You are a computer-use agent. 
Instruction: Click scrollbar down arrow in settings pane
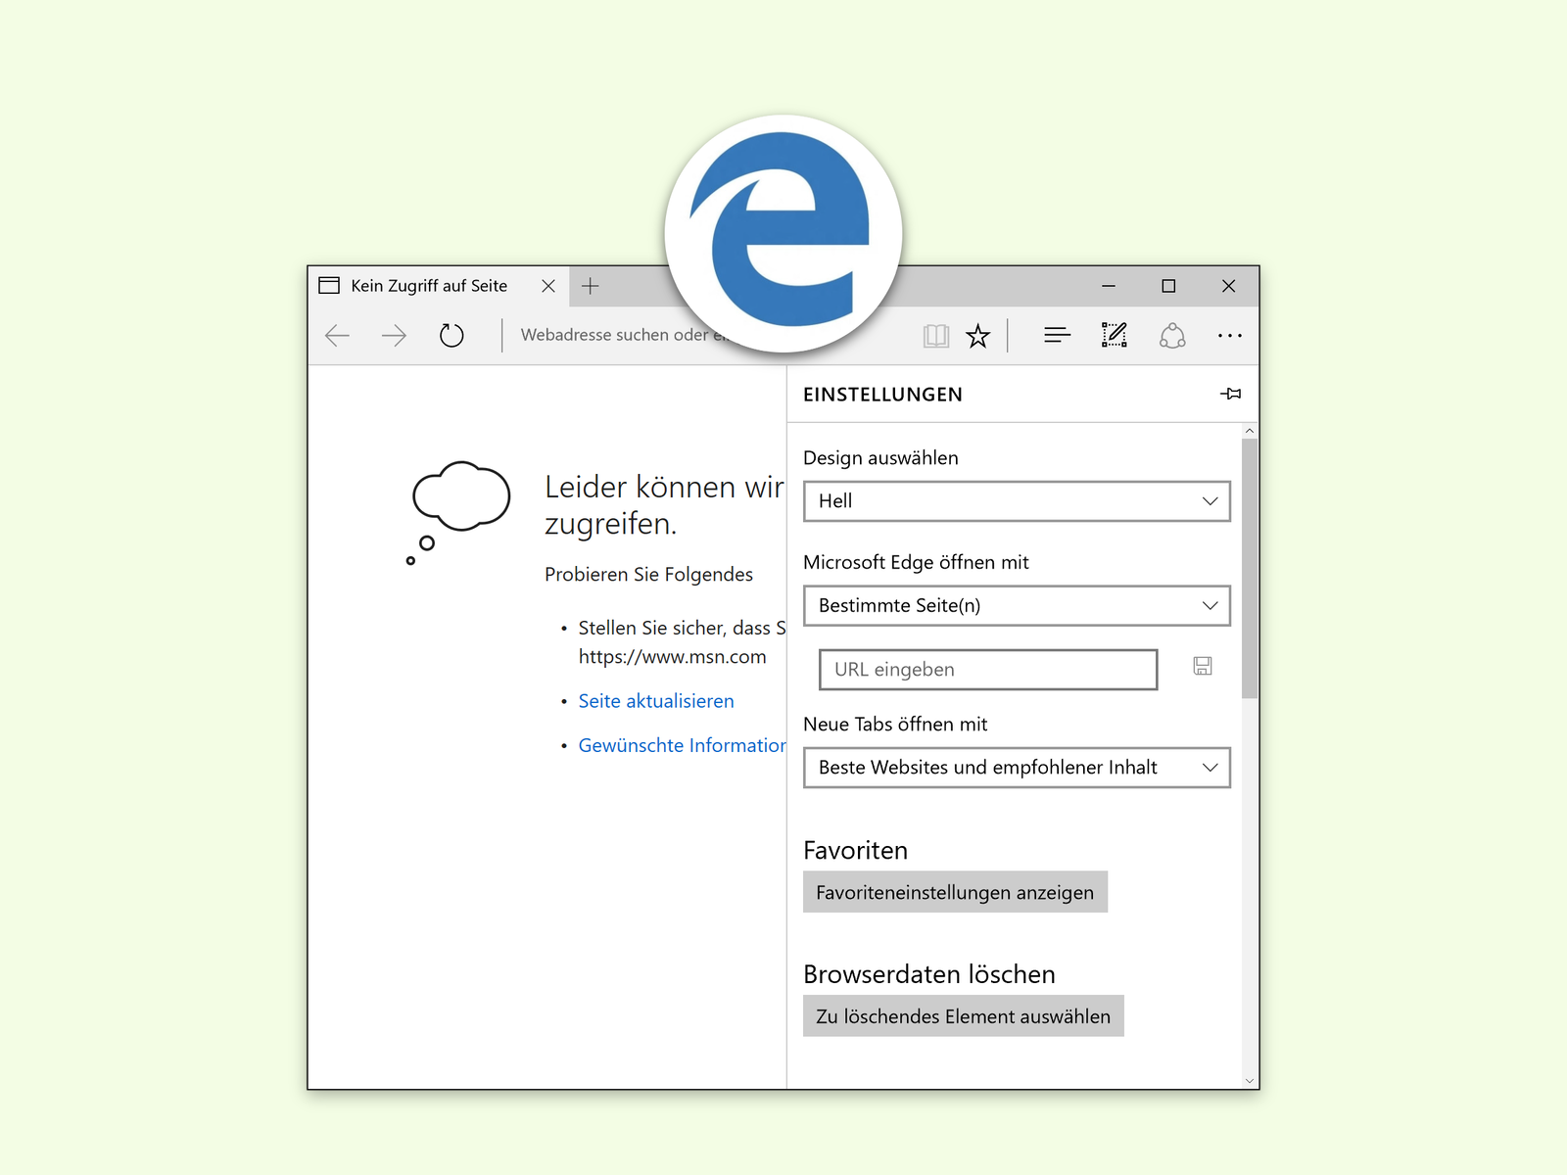1250,1081
